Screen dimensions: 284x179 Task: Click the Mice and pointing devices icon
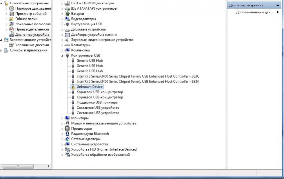click(x=67, y=123)
